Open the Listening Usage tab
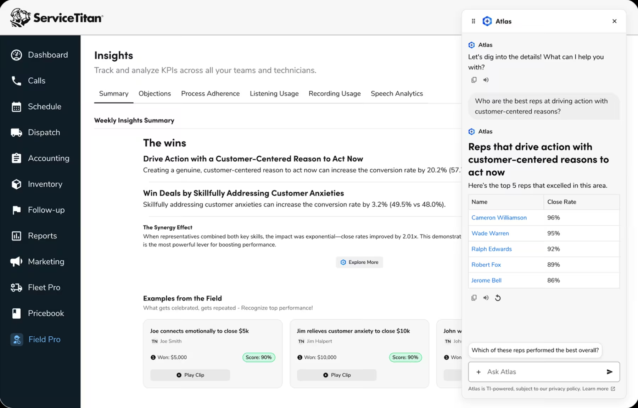Viewport: 638px width, 408px height. 274,94
